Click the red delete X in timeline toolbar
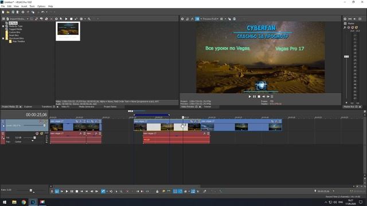 pyautogui.click(x=127, y=191)
